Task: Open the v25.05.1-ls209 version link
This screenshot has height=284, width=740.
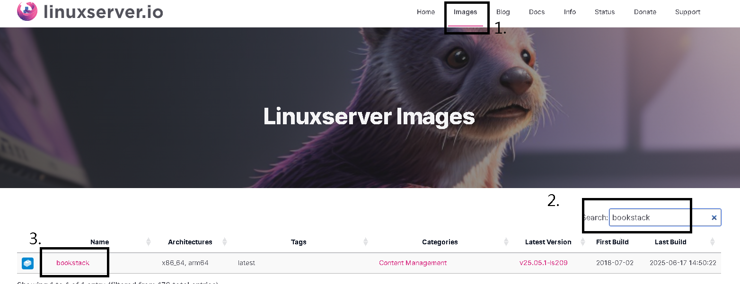Action: pyautogui.click(x=544, y=263)
